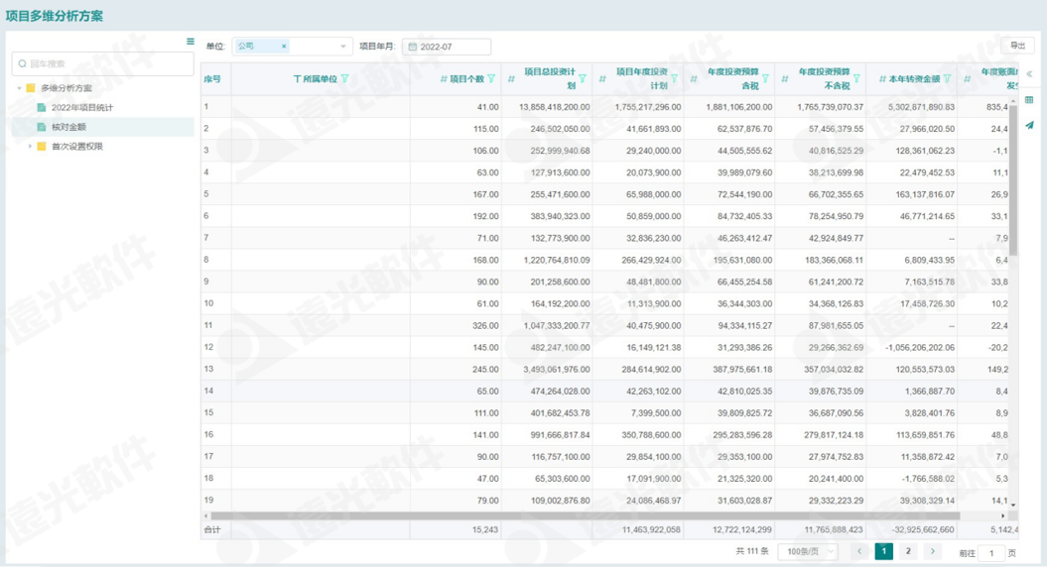
Task: Click the filter icon on 所属单位 column
Action: click(x=344, y=79)
